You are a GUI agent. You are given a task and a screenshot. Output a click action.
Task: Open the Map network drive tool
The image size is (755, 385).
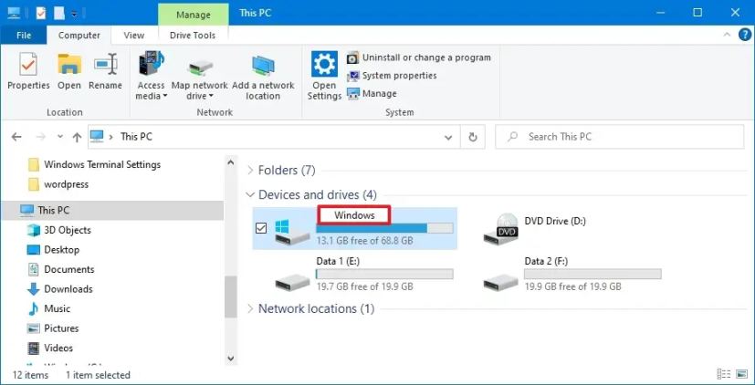[x=199, y=71]
